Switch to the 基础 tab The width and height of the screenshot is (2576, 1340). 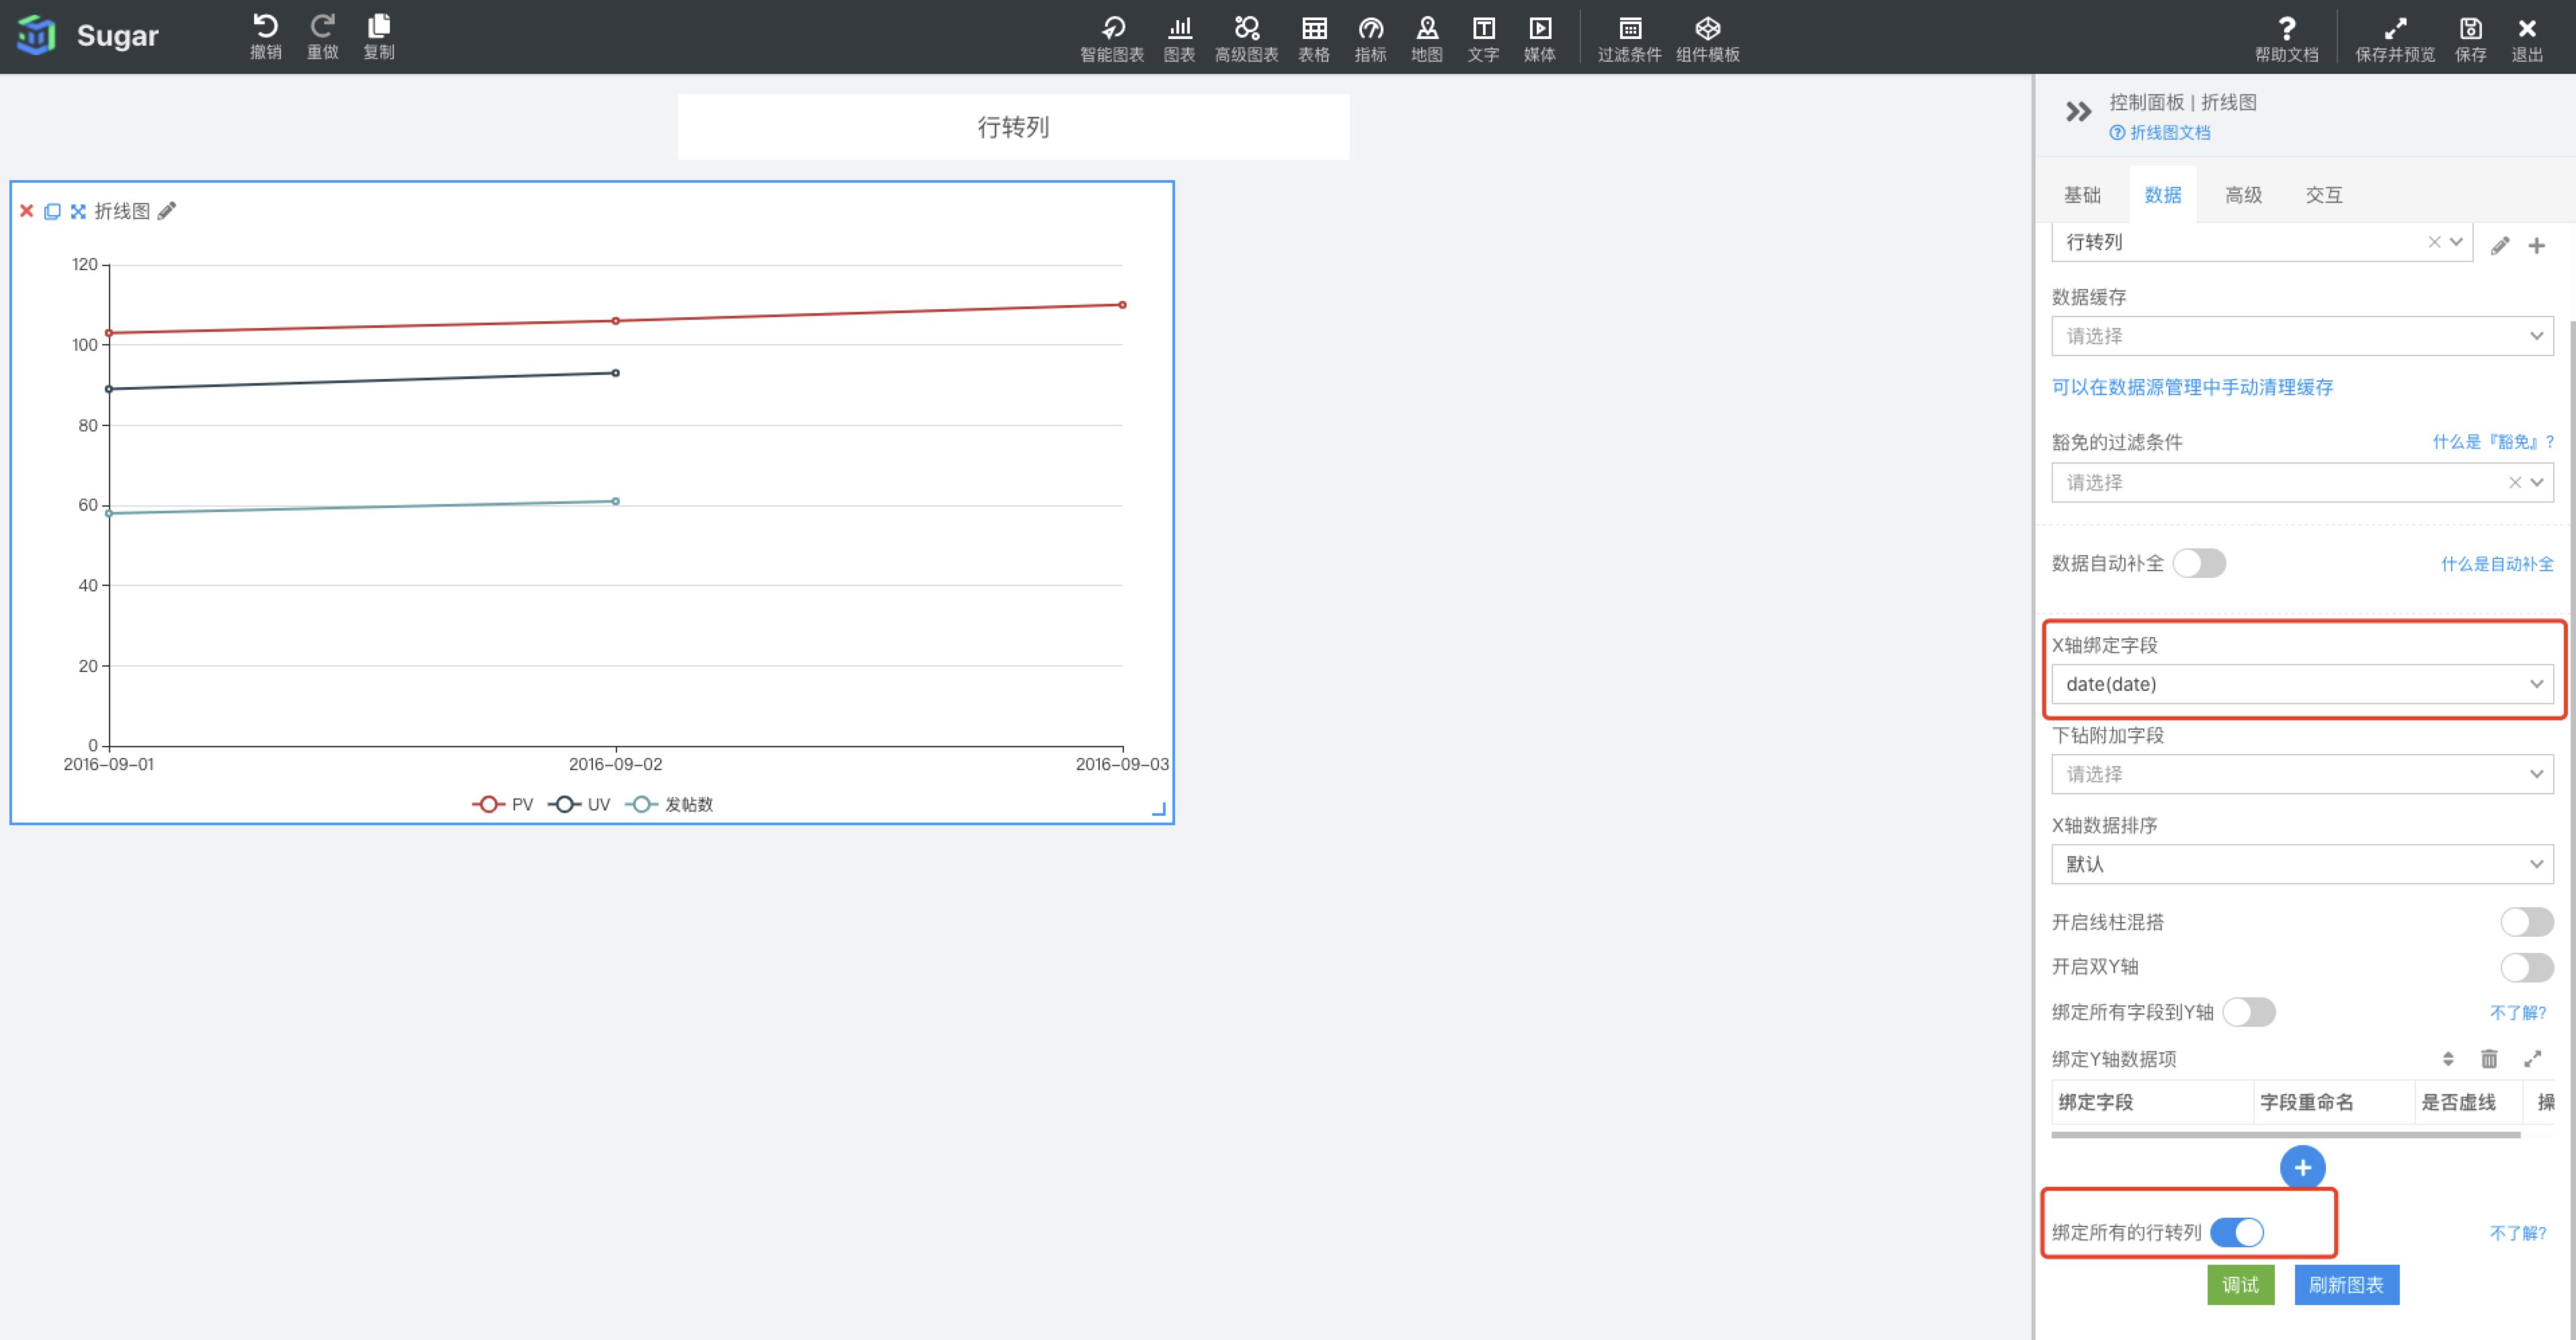click(x=2082, y=195)
